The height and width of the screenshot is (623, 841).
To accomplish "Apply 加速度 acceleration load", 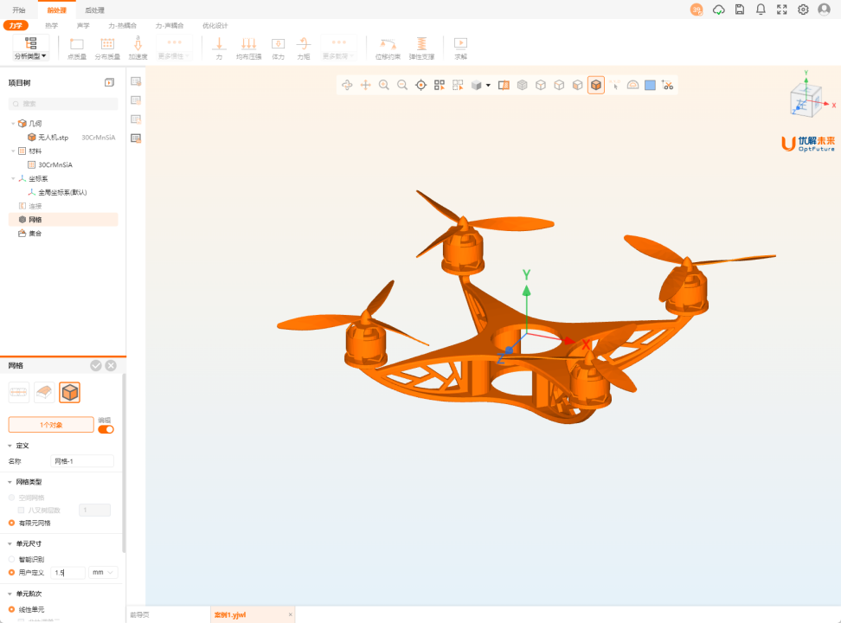I will [x=138, y=48].
